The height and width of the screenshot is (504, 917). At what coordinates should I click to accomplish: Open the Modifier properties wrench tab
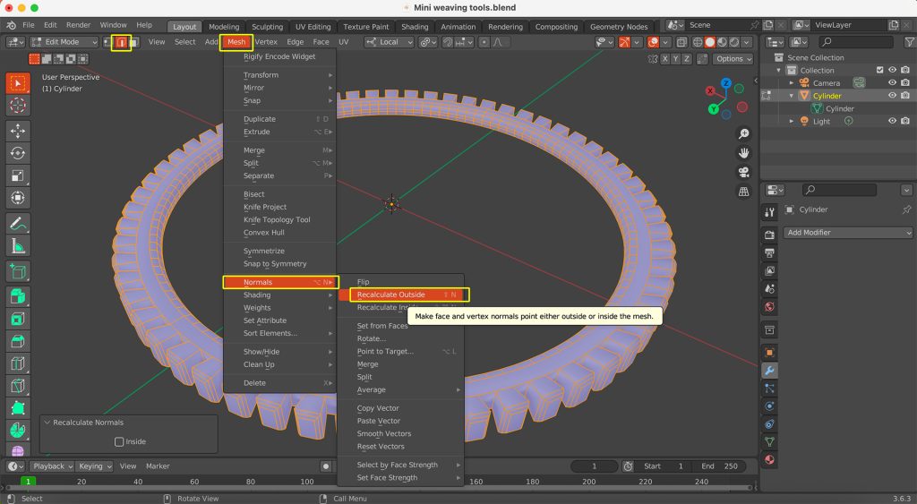coord(769,370)
